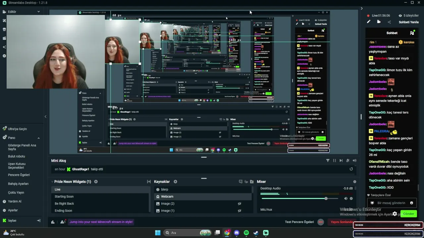Image resolution: width=424 pixels, height=238 pixels.
Task: Add a source folder in Kaynaklar
Action: coord(252,181)
